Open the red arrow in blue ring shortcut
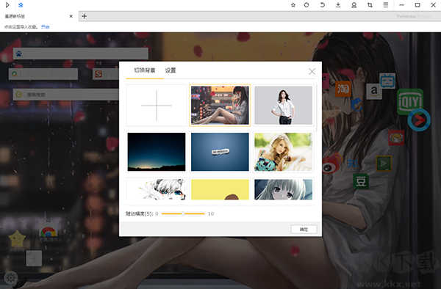This screenshot has width=441, height=289. tap(419, 120)
